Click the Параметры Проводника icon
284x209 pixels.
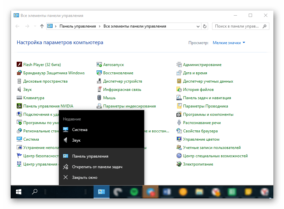click(179, 106)
